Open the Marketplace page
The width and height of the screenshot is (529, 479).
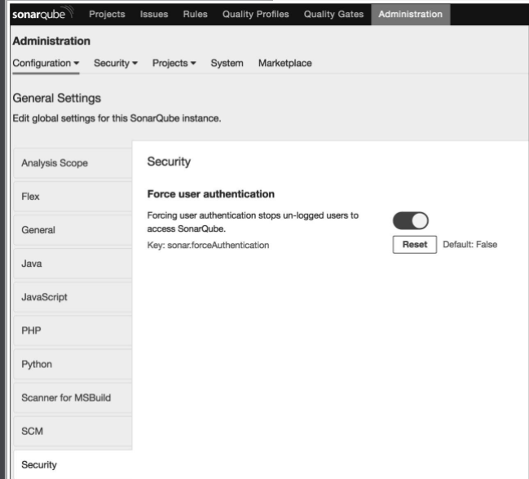click(x=284, y=63)
